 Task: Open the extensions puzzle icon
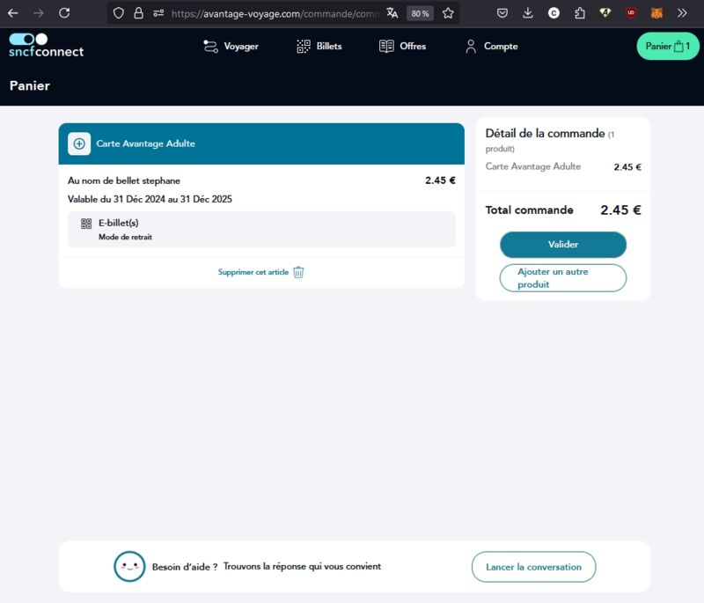(580, 13)
